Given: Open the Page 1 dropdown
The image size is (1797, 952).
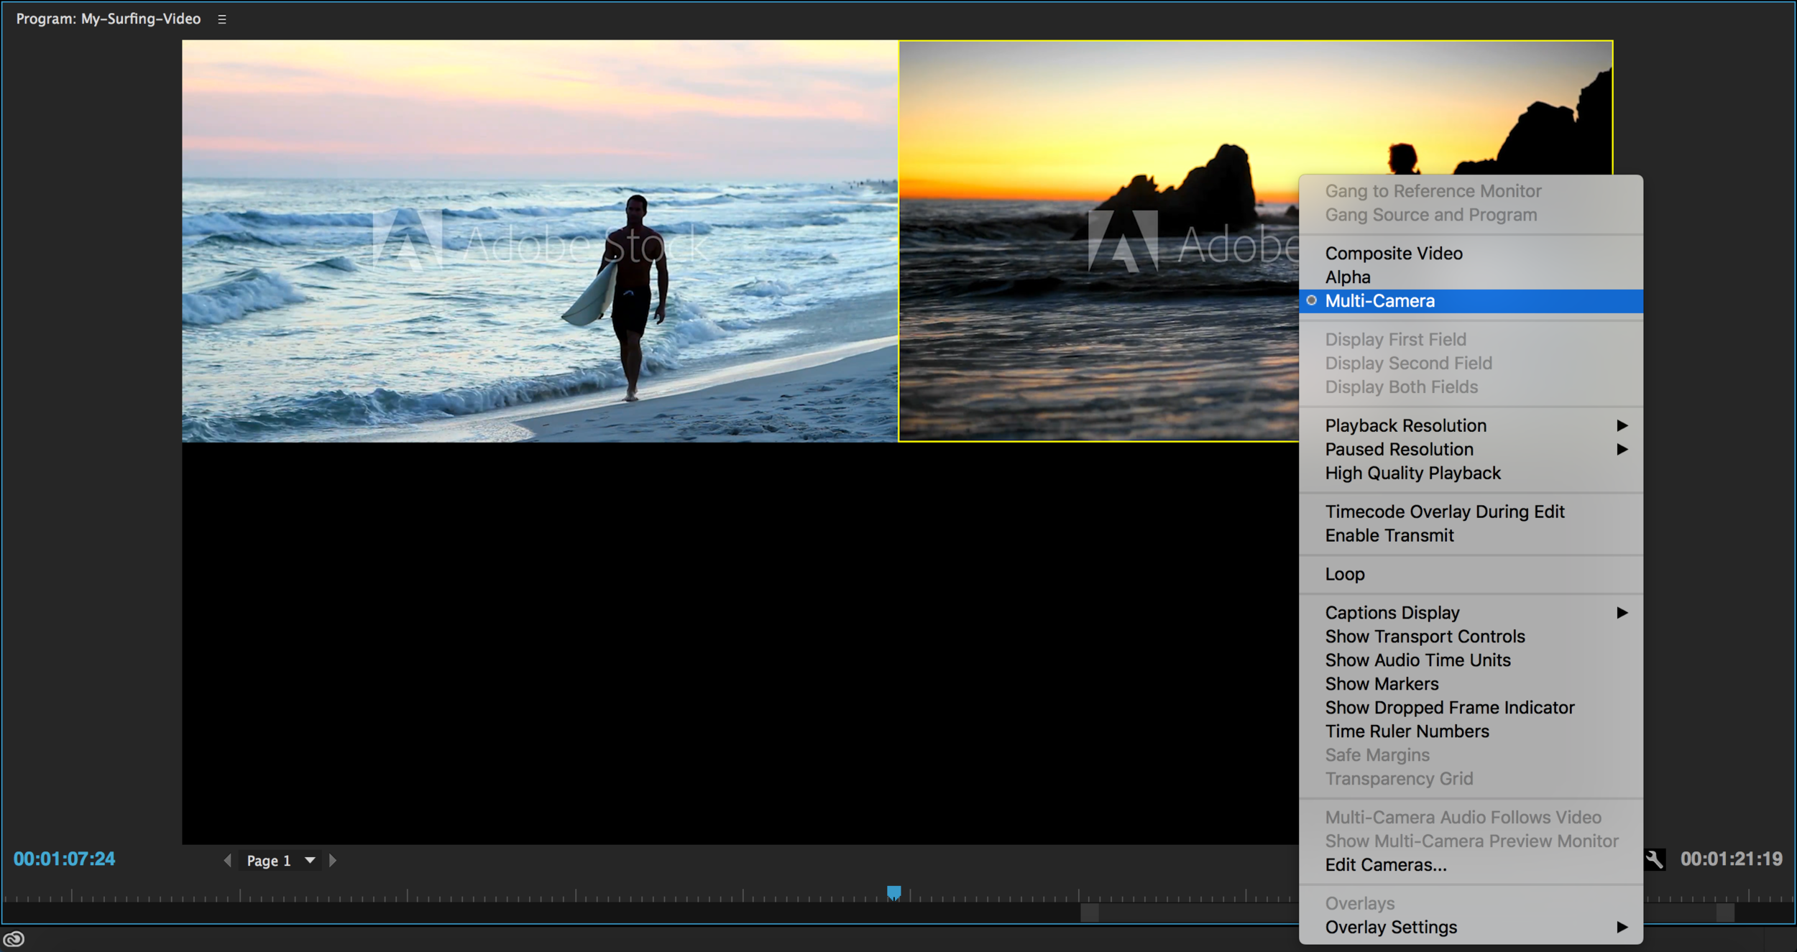Looking at the screenshot, I should pos(280,860).
